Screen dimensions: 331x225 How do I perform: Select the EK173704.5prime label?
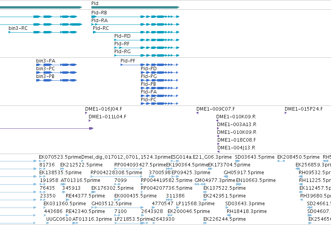229,165
